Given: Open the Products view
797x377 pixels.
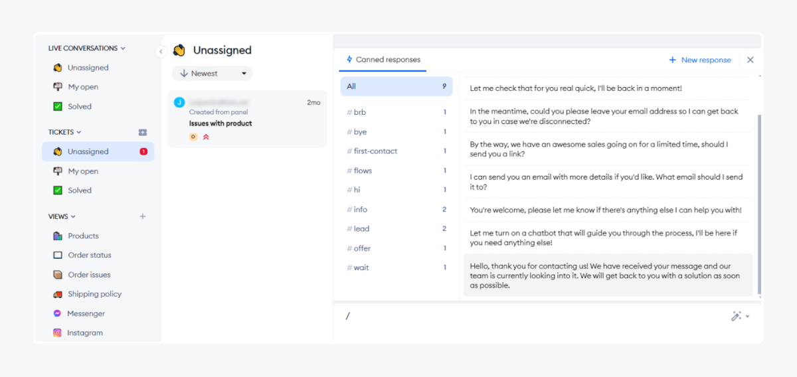Looking at the screenshot, I should [x=83, y=236].
